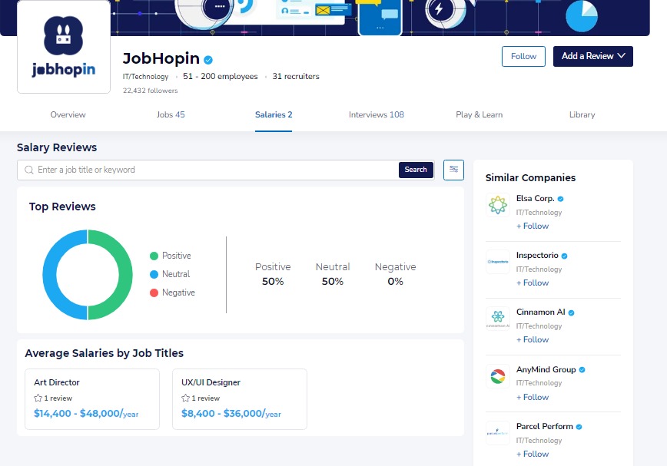Click the star icon on Art Director card

[38, 398]
